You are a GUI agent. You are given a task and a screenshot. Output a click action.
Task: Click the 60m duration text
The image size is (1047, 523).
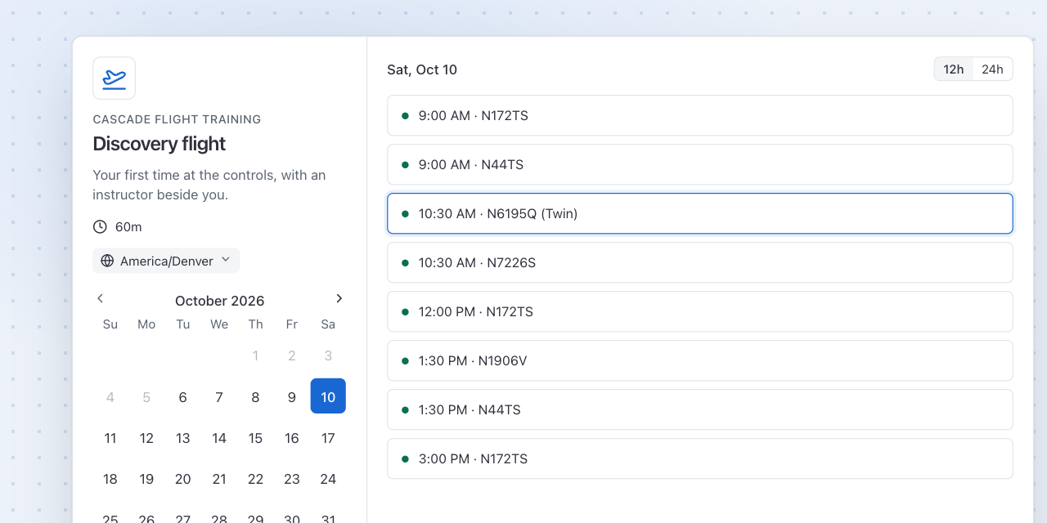128,226
